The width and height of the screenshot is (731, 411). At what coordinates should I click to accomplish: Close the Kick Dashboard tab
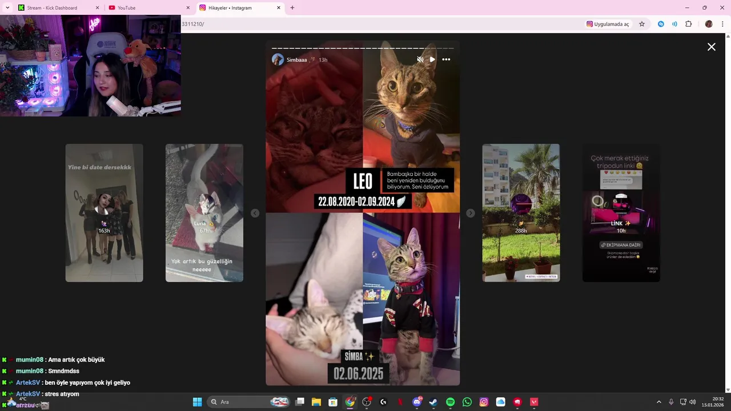point(97,8)
